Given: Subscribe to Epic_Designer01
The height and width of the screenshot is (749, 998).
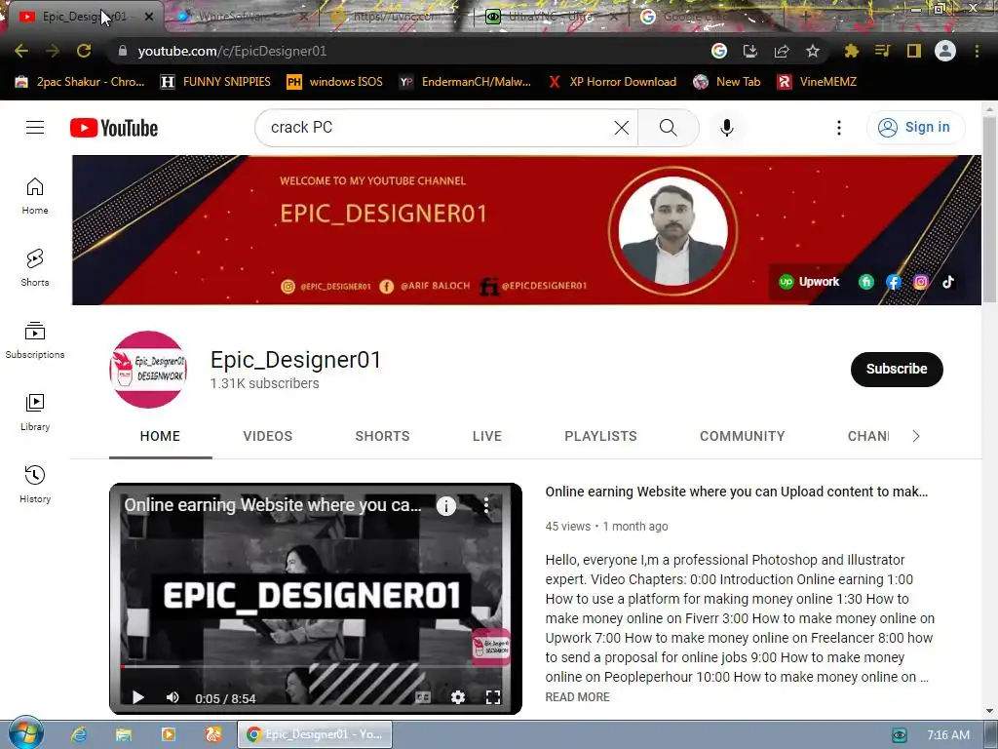Looking at the screenshot, I should [897, 369].
